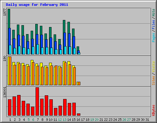Click the yellow "Visits" legend word
This screenshot has width=157, height=123.
[x=154, y=67]
